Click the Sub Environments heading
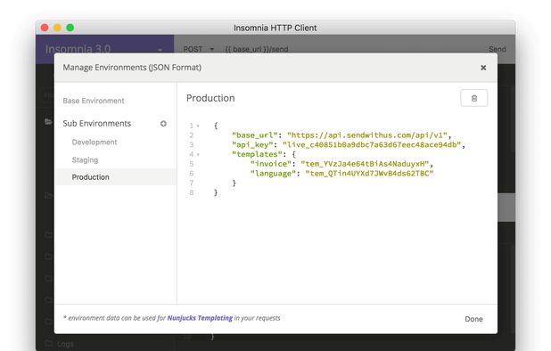Image resolution: width=551 pixels, height=351 pixels. coord(96,124)
